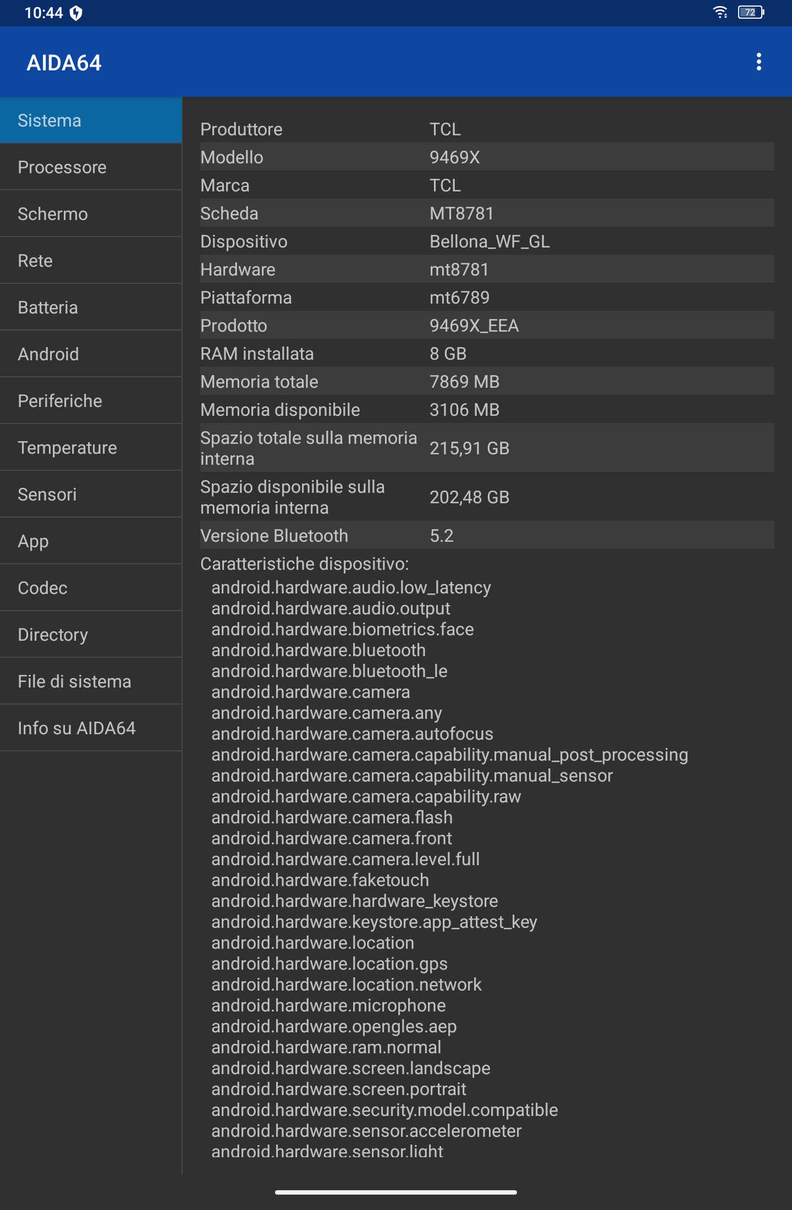The image size is (792, 1210).
Task: Open the Sensori section
Action: pos(91,494)
